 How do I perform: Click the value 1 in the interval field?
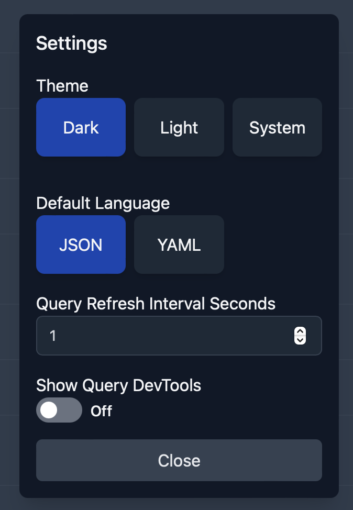[x=53, y=336]
